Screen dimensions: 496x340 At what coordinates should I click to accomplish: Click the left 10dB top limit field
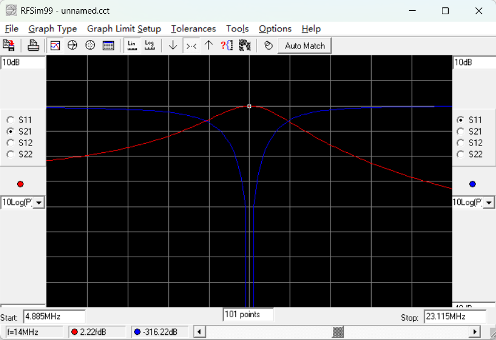coord(23,62)
